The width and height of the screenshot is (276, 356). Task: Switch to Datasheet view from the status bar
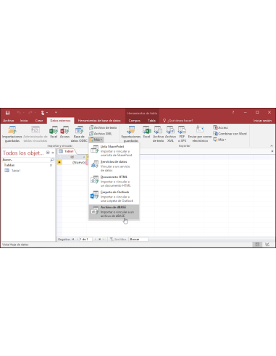(257, 245)
